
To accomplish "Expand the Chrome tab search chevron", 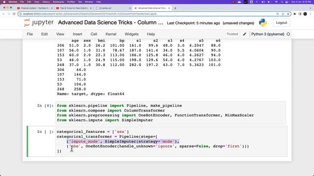I will 311,8.
